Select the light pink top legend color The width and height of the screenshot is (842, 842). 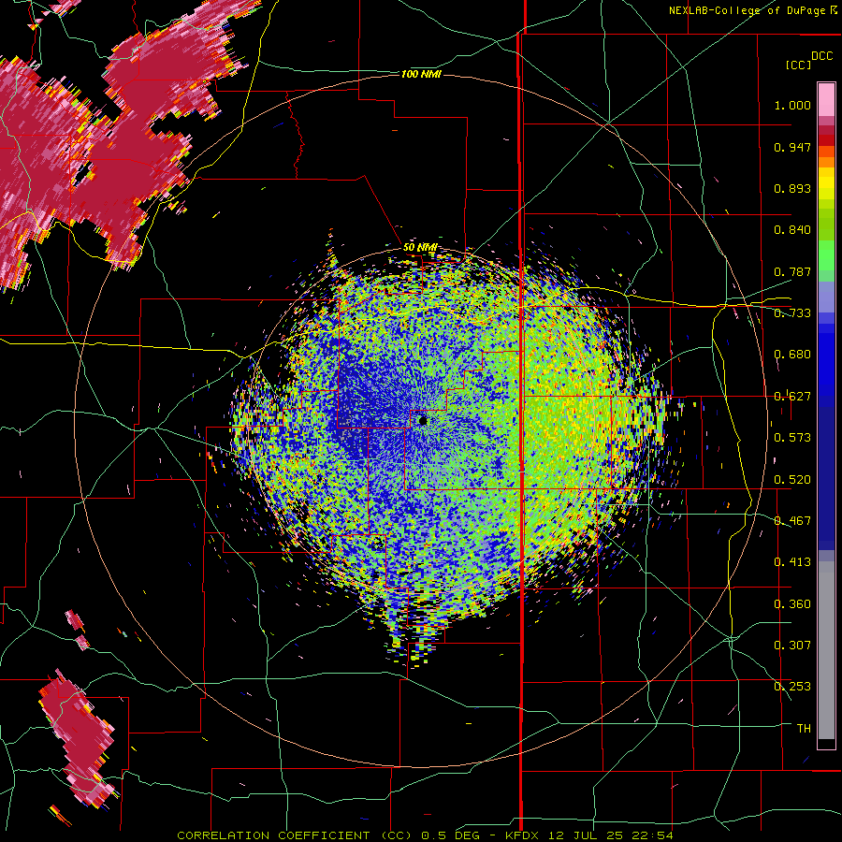[826, 100]
